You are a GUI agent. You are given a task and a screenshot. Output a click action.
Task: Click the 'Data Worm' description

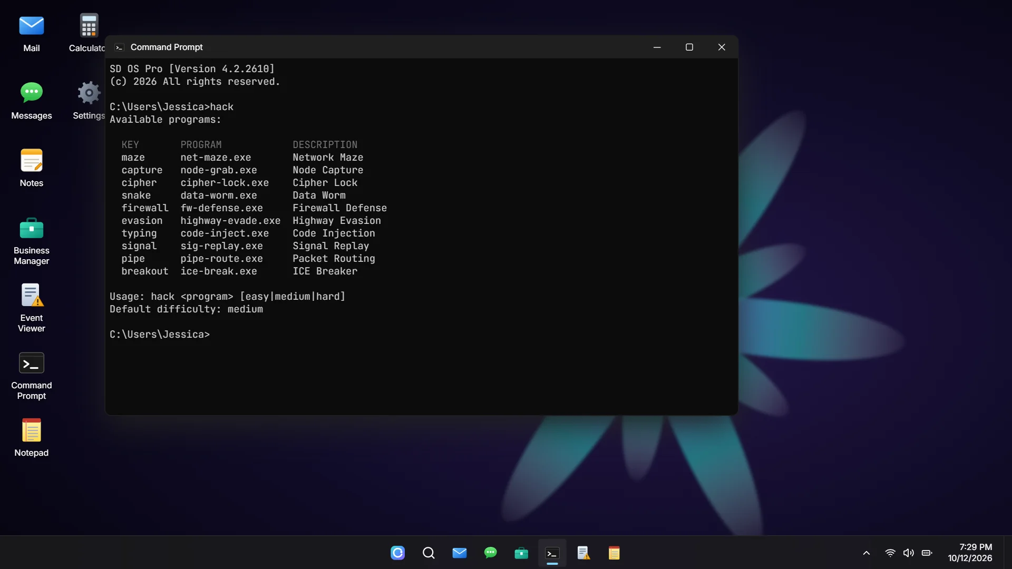pos(319,195)
